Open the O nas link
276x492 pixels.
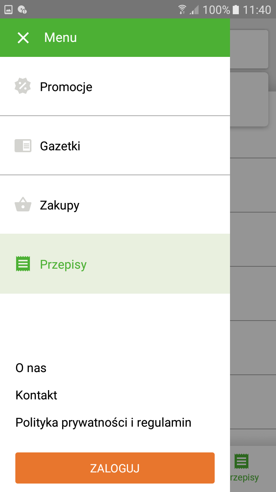click(31, 368)
